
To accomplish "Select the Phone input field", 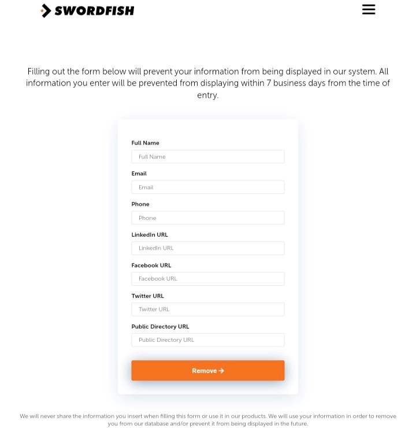I will 208,218.
